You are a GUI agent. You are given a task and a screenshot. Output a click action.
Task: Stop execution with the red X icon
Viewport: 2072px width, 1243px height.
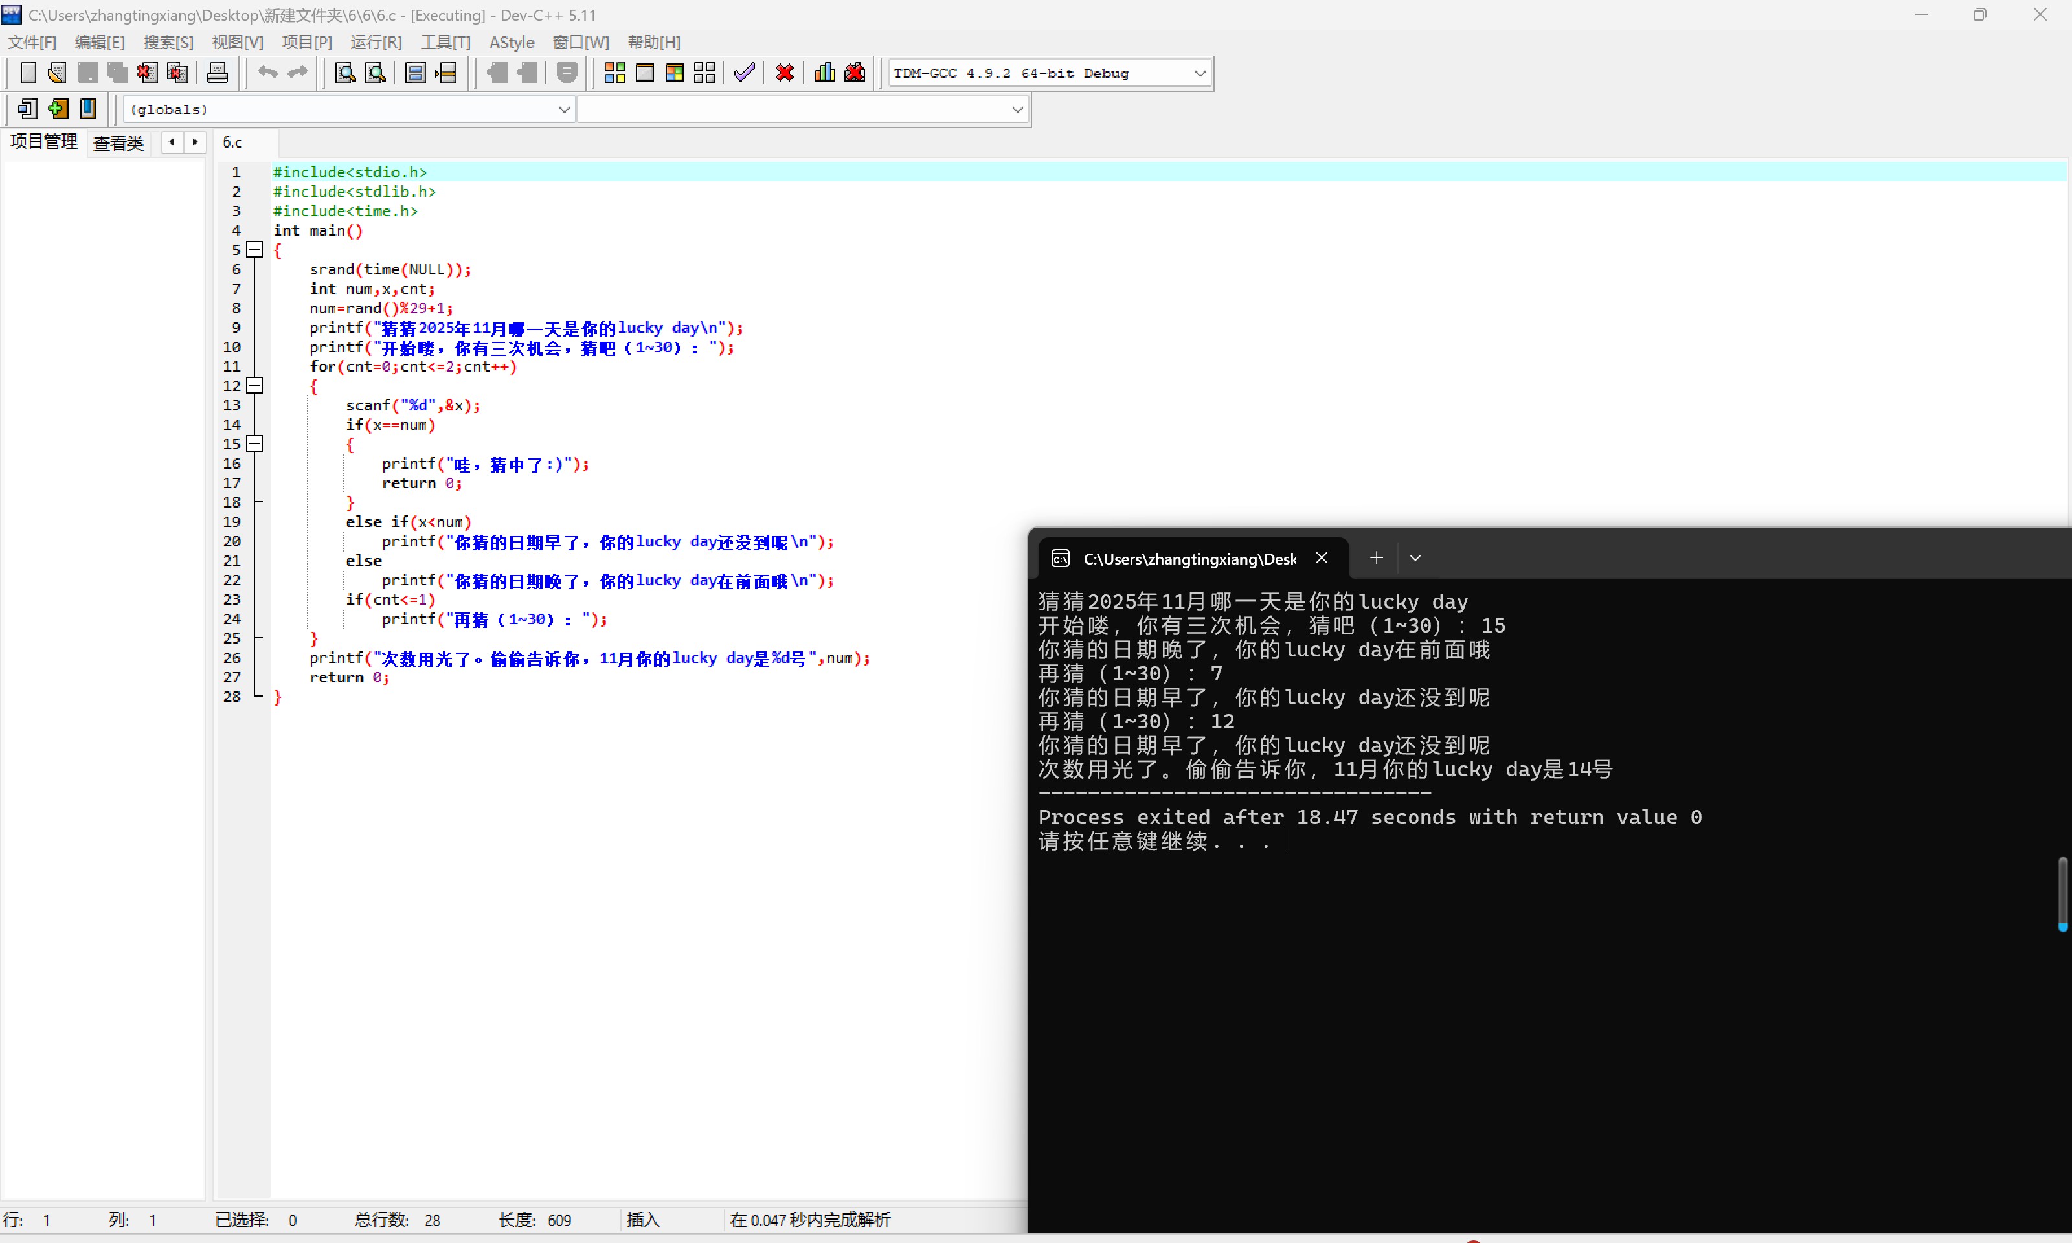pos(784,73)
